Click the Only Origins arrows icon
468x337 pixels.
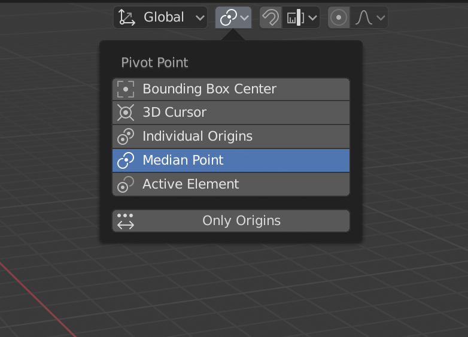point(126,221)
